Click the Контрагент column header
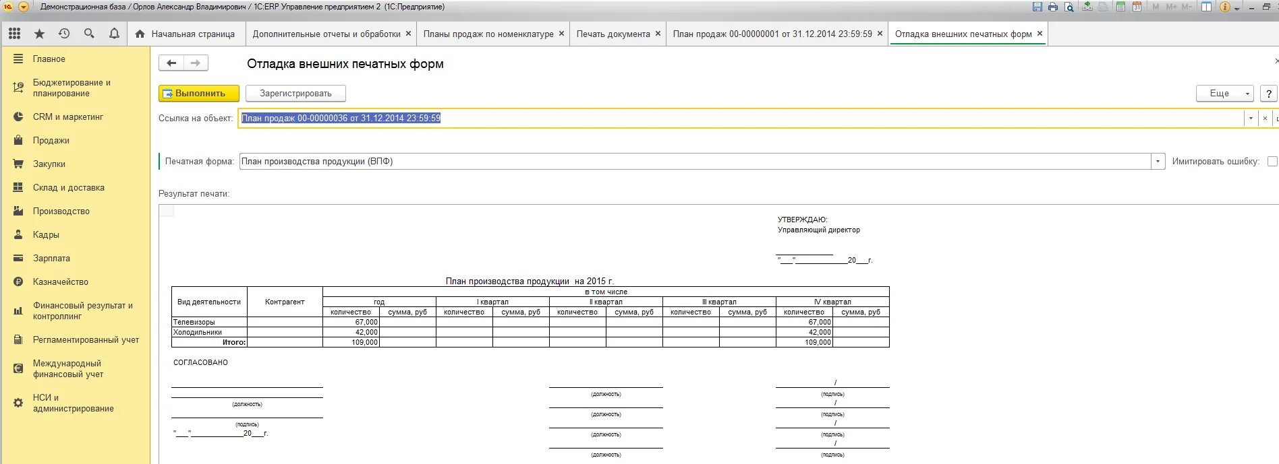The image size is (1279, 464). point(285,302)
